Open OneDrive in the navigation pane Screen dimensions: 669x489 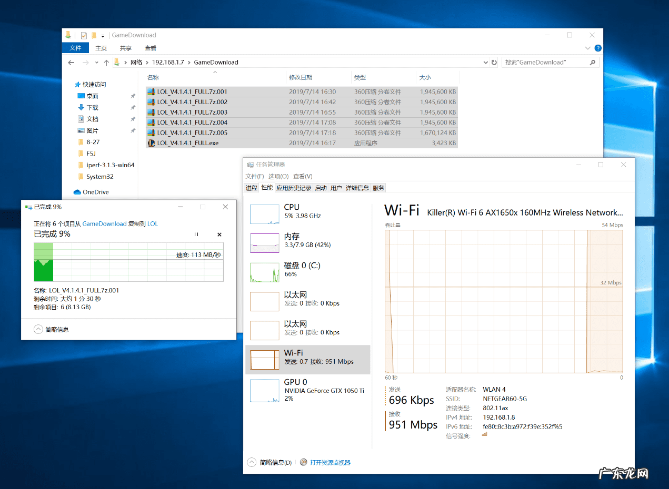95,192
